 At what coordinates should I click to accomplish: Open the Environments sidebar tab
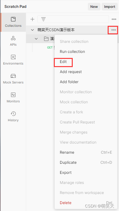pyautogui.click(x=13, y=60)
